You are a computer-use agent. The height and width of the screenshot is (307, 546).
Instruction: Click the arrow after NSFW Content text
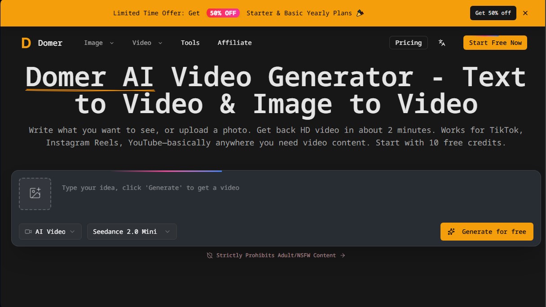343,255
